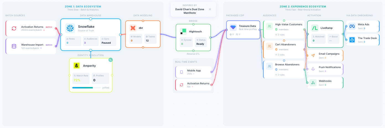The height and width of the screenshot is (128, 385).
Task: Click the LiveRamp logo icon
Action: [x=315, y=28]
